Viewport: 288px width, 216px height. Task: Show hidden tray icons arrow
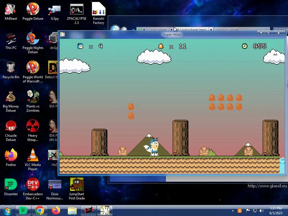(x=233, y=211)
